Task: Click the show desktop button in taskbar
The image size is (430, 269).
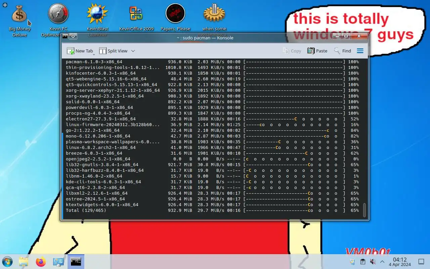Action: 421,262
